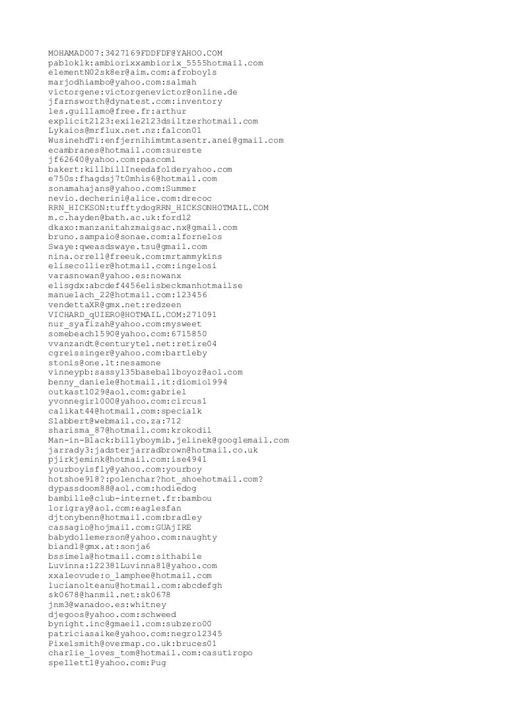The image size is (507, 718).
Task: Click the line with the one.lt domain
Action: [x=104, y=363]
